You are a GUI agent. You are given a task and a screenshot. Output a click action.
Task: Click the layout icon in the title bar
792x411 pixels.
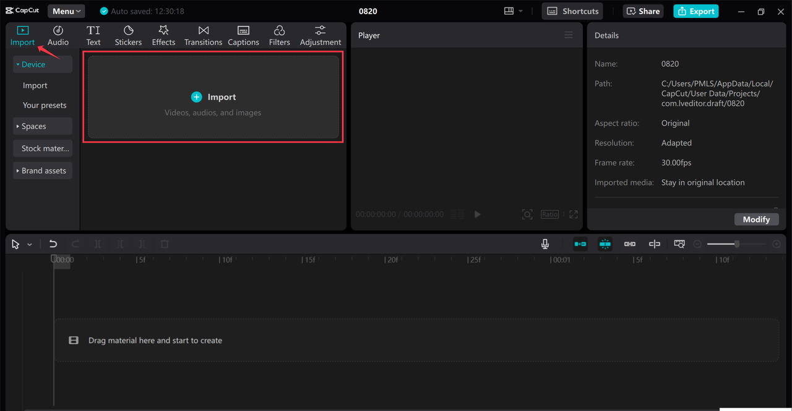509,11
